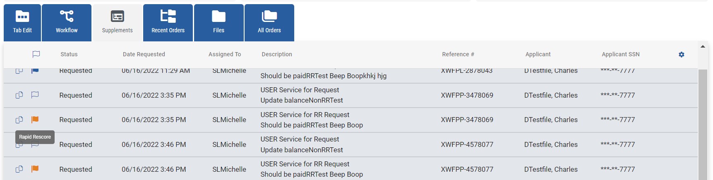Open the Tab Edit button
This screenshot has height=180, width=713.
(22, 23)
